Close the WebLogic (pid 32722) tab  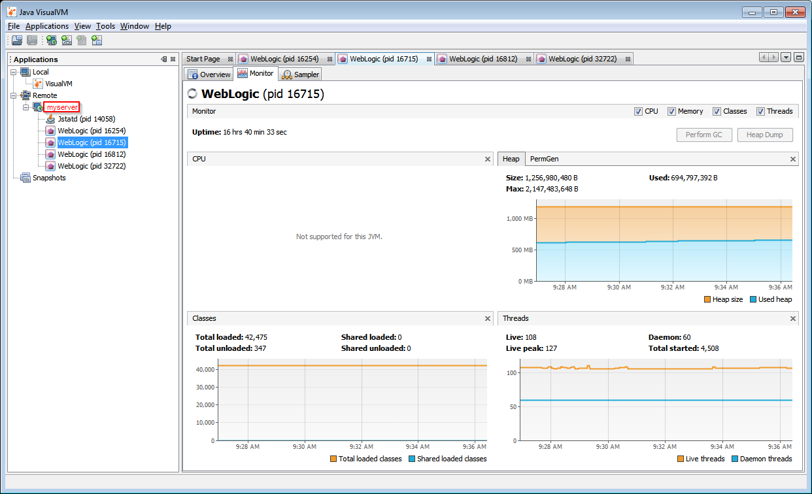pyautogui.click(x=628, y=59)
